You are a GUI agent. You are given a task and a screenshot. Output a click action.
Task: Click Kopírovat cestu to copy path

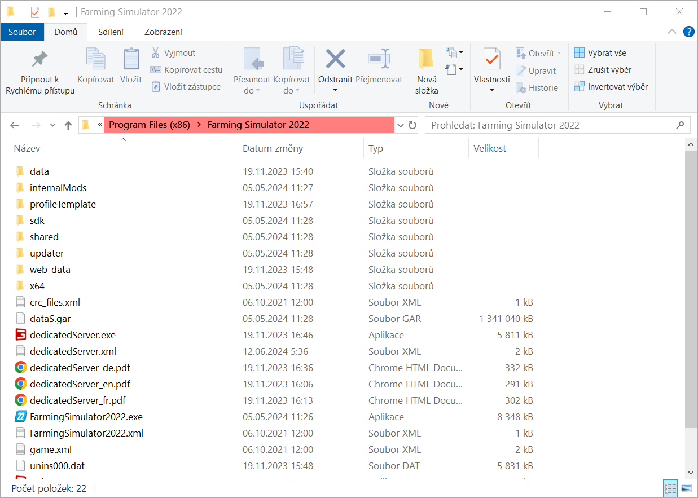(x=186, y=70)
